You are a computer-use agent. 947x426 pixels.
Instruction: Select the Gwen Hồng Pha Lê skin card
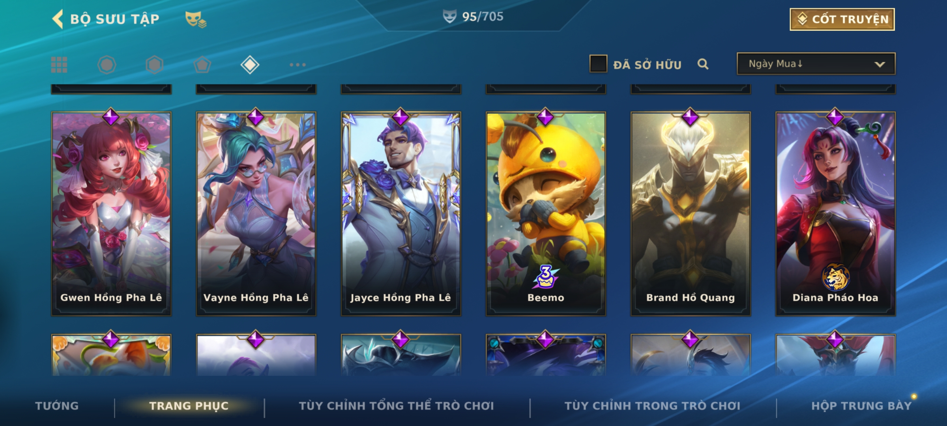tap(111, 213)
